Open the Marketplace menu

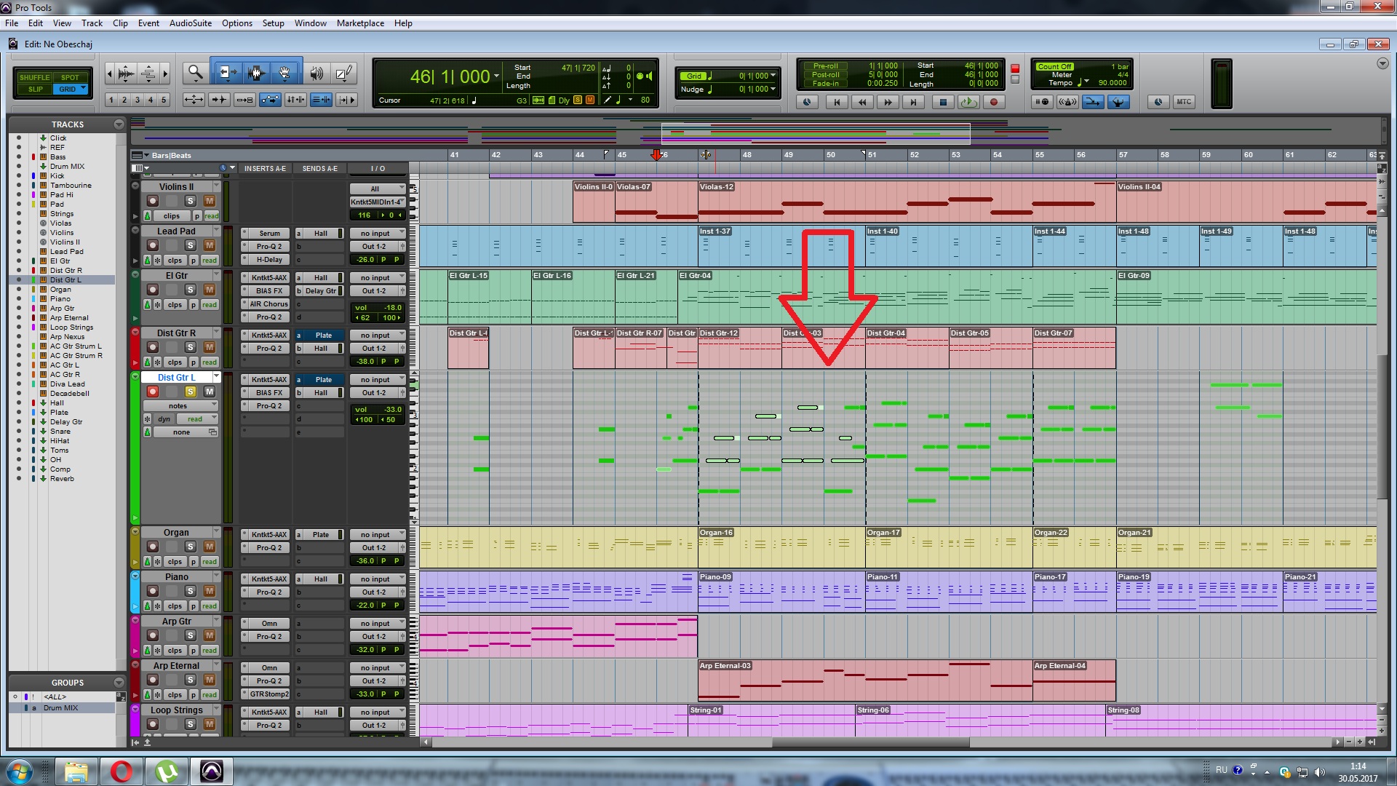(x=360, y=23)
